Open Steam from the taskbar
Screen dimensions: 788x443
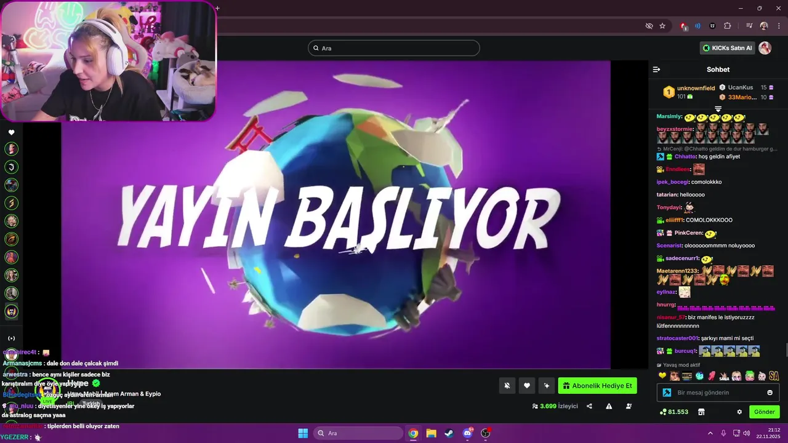click(x=449, y=433)
